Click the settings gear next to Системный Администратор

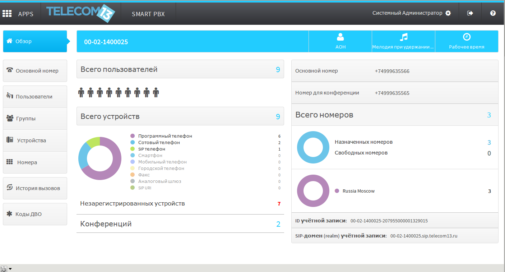[448, 13]
